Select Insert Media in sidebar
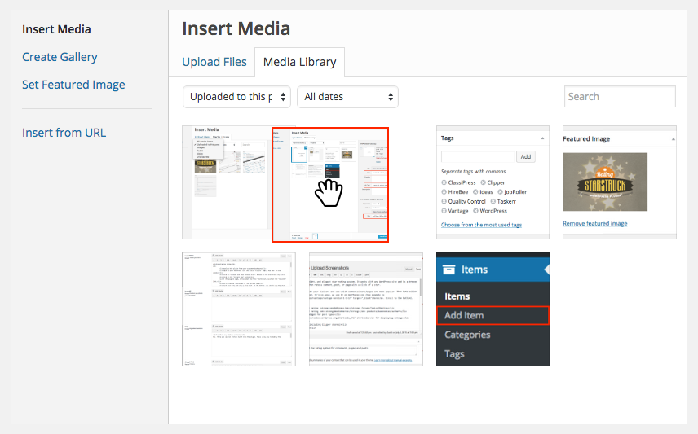Screen dimensions: 698x434 click(x=56, y=29)
